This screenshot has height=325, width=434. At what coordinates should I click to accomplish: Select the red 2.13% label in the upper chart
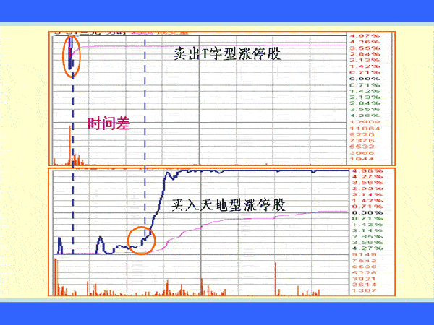coord(365,60)
